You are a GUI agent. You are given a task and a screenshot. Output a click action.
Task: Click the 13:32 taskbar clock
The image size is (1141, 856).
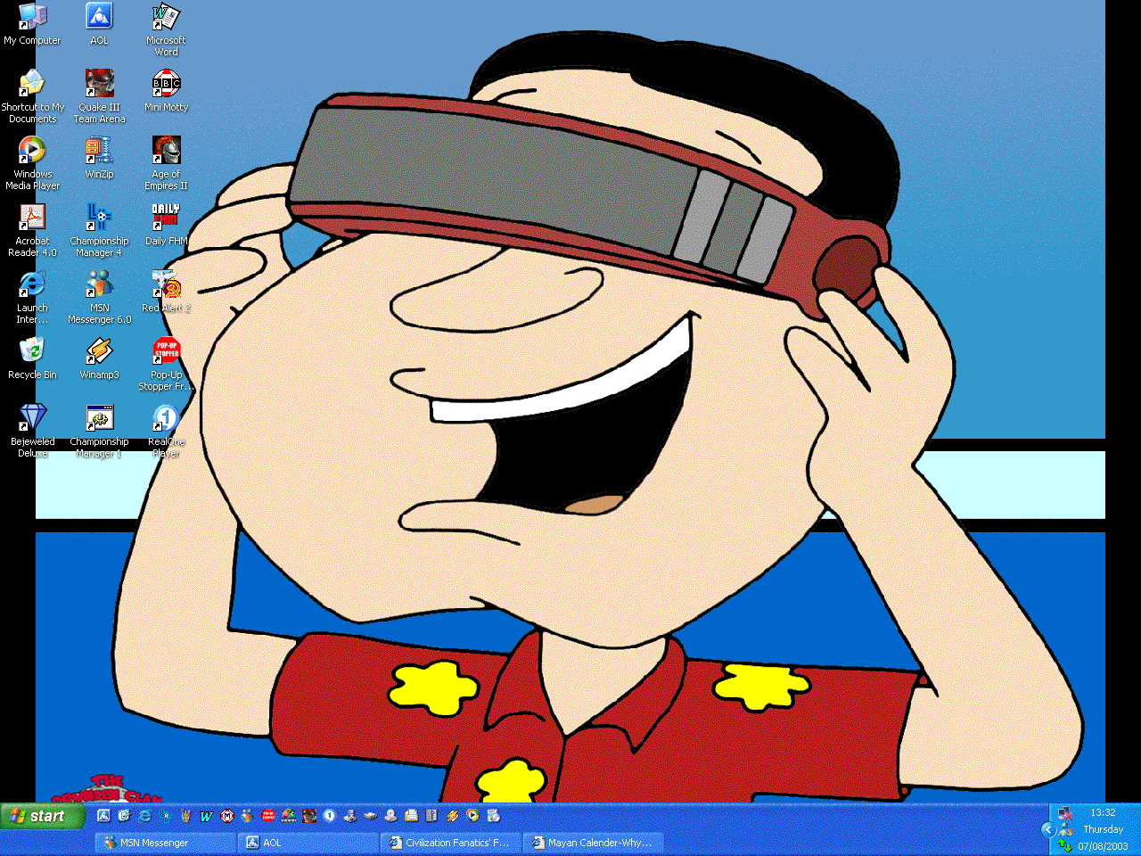coord(1103,813)
